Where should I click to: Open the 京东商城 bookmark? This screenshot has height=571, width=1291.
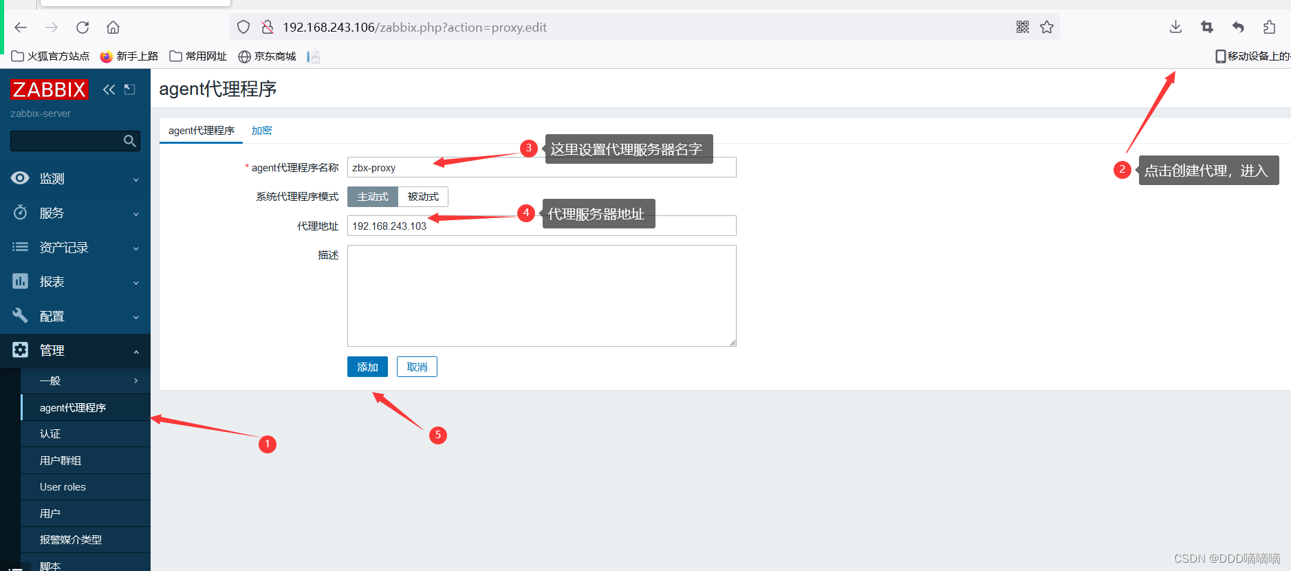[x=267, y=56]
